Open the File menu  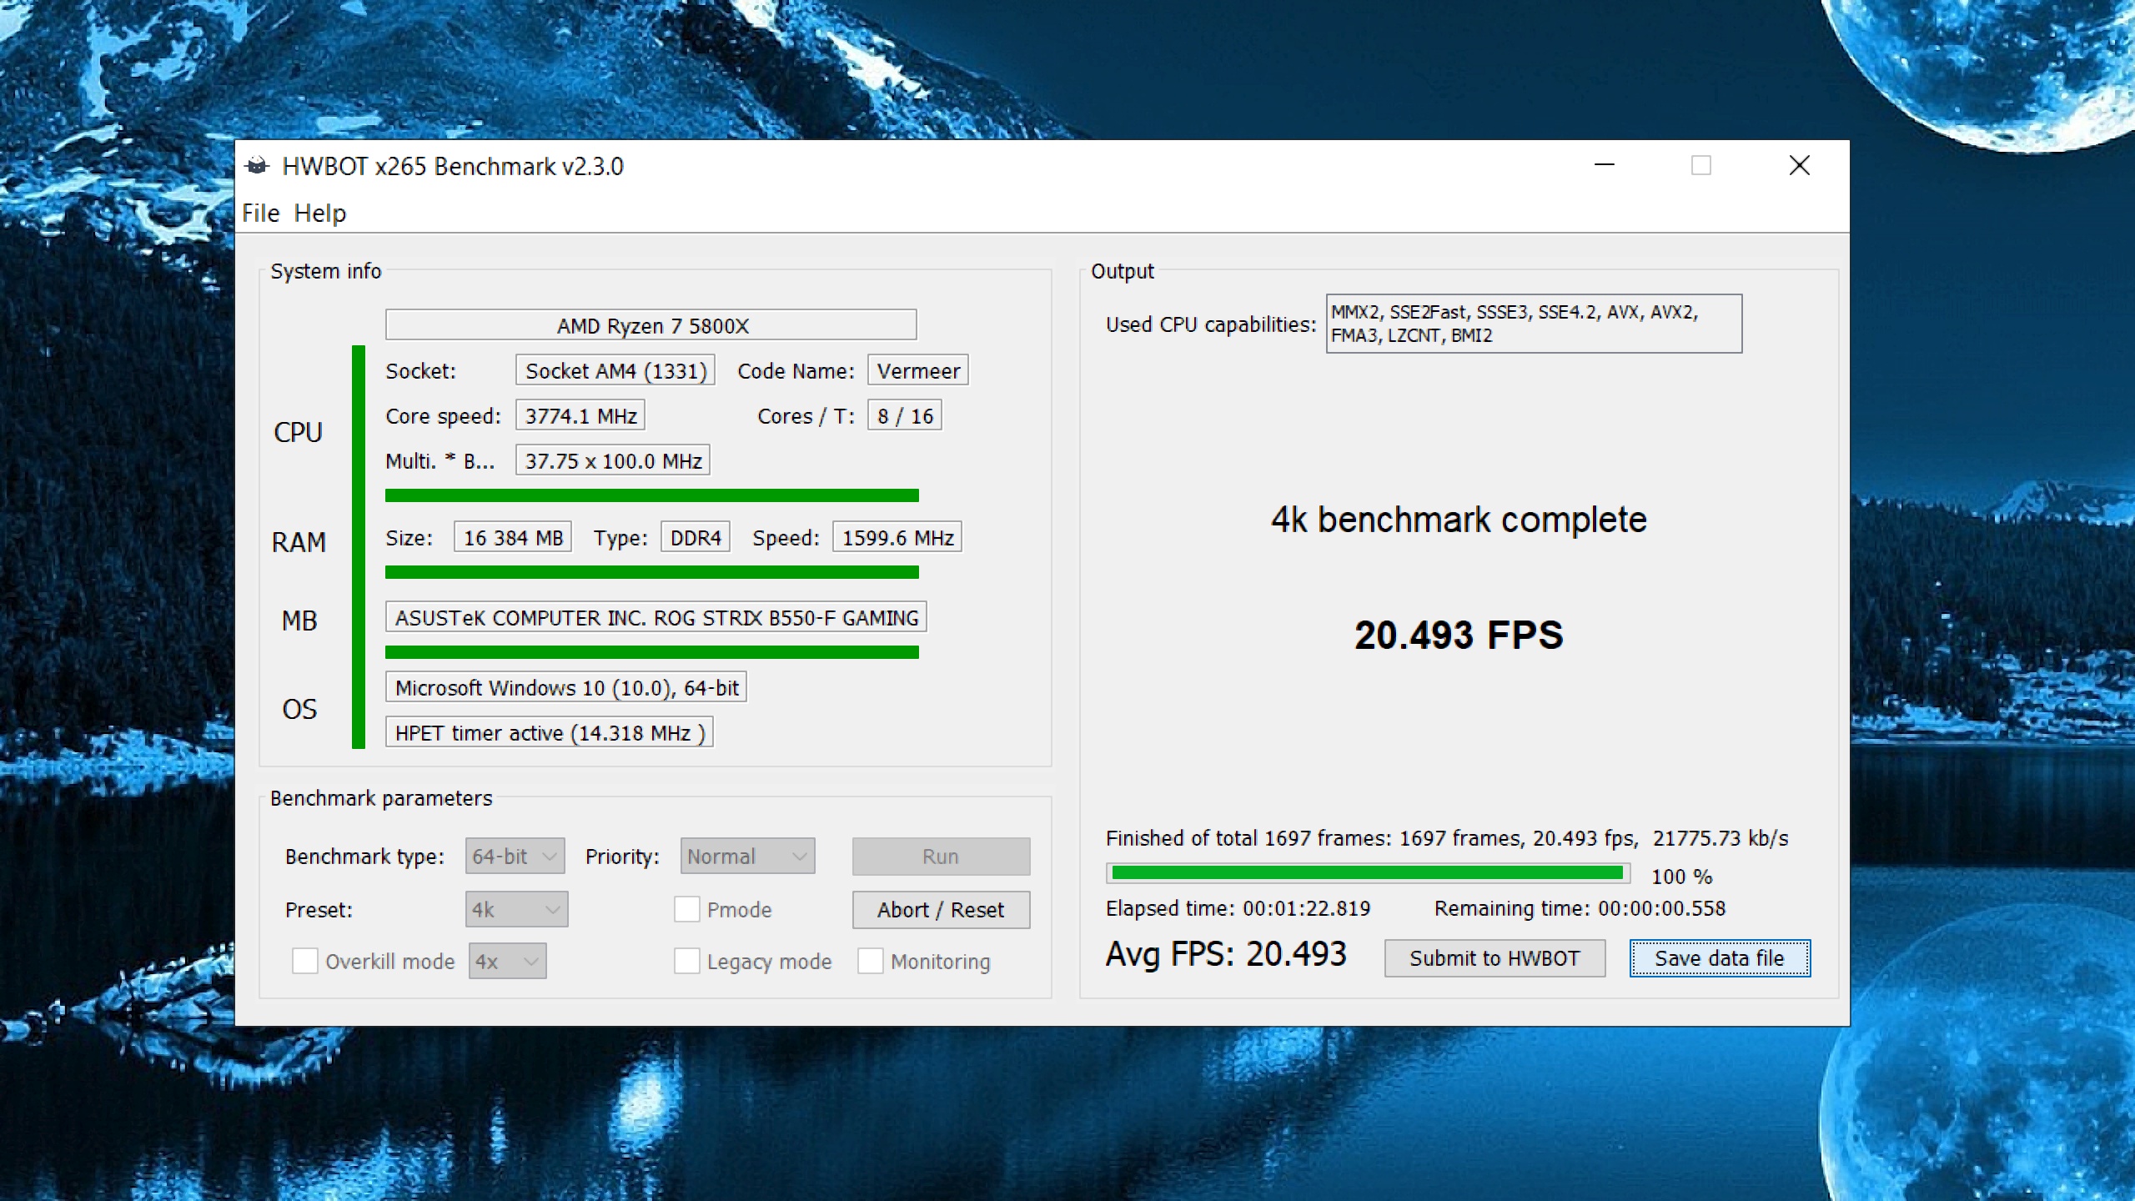tap(260, 214)
